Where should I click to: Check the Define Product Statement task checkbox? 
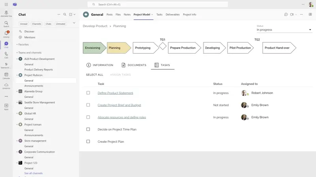pyautogui.click(x=88, y=93)
